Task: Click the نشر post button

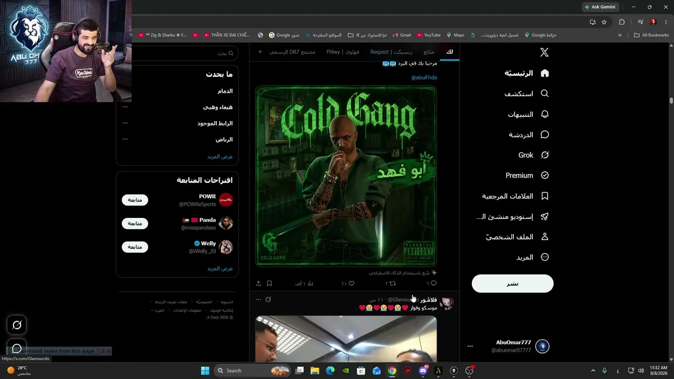Action: click(512, 284)
